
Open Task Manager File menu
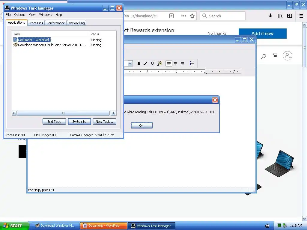pyautogui.click(x=8, y=15)
